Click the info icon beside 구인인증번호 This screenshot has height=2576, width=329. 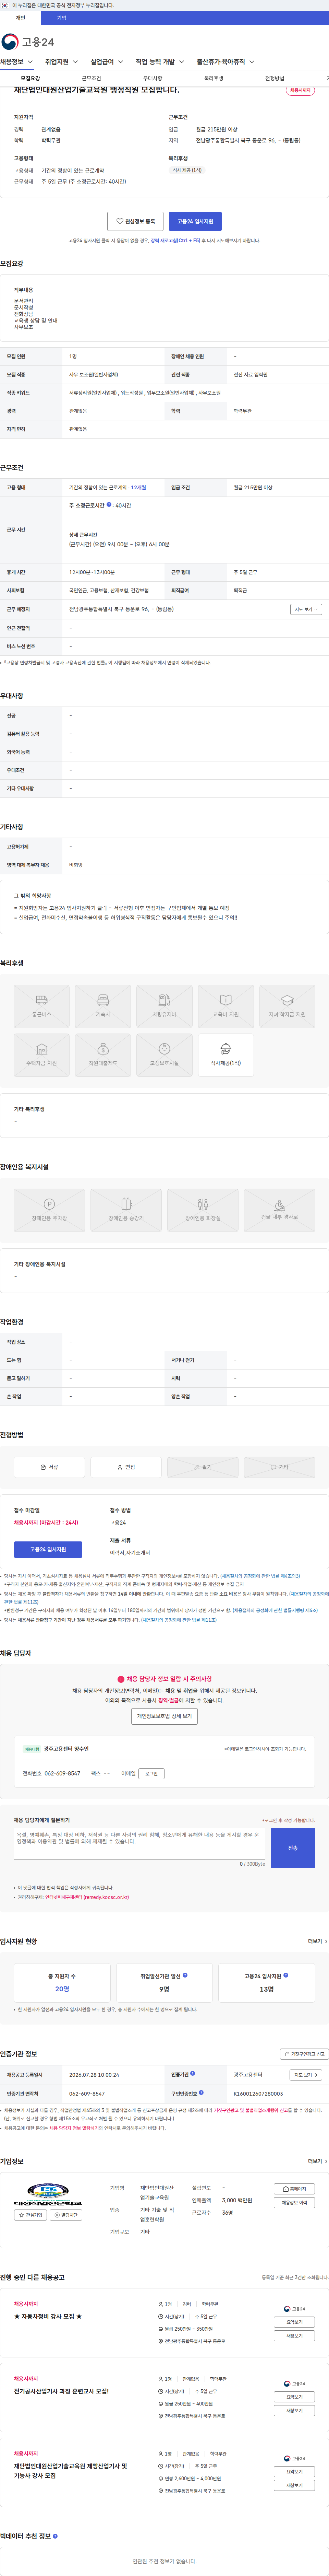pos(201,2092)
